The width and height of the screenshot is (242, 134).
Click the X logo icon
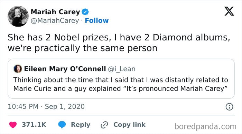[229, 11]
